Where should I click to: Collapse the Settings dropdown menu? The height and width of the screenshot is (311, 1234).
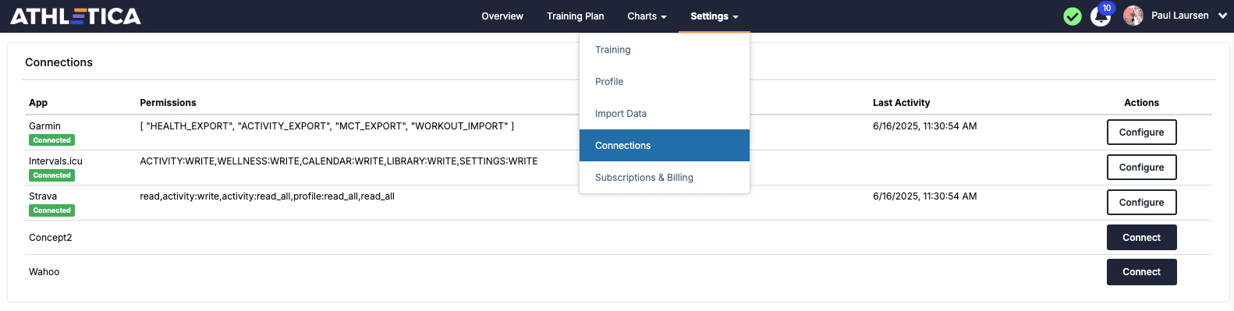pyautogui.click(x=714, y=16)
